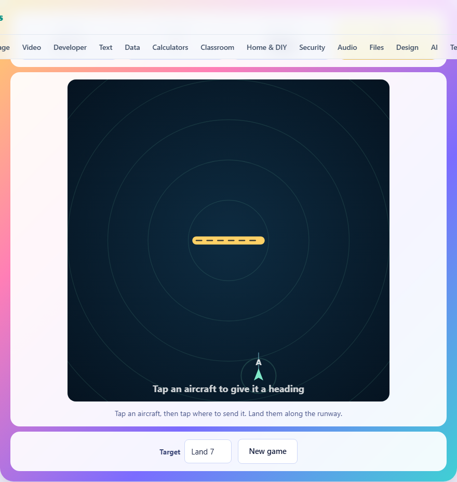Select aircraft A on the radar
This screenshot has width=457, height=482.
tap(259, 374)
